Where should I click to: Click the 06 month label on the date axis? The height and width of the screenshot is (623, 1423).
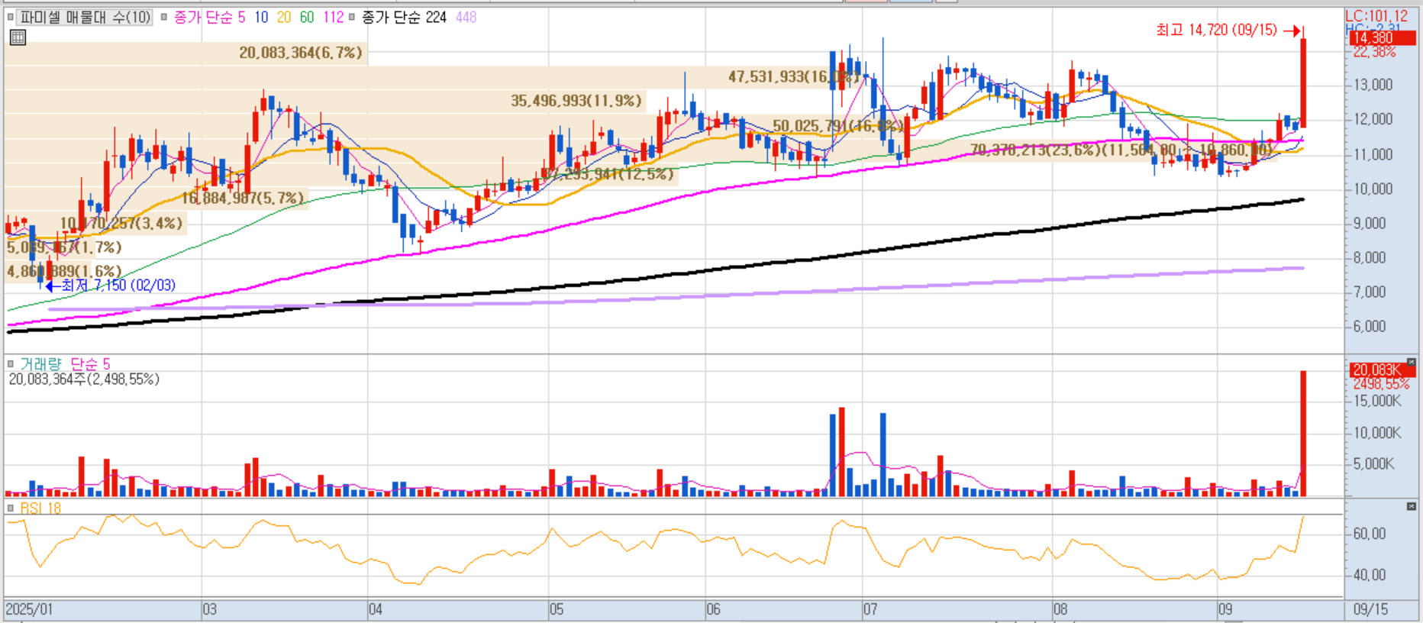(x=713, y=609)
